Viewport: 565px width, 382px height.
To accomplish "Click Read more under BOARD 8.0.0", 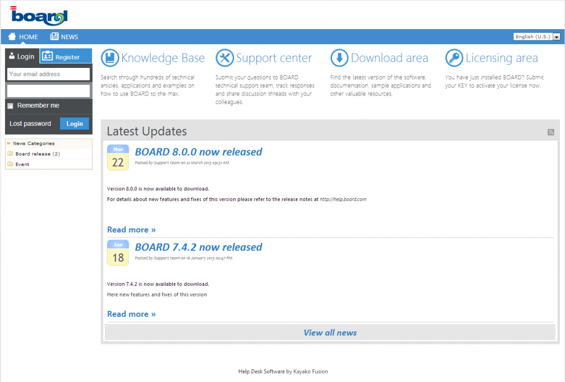I will click(x=131, y=230).
